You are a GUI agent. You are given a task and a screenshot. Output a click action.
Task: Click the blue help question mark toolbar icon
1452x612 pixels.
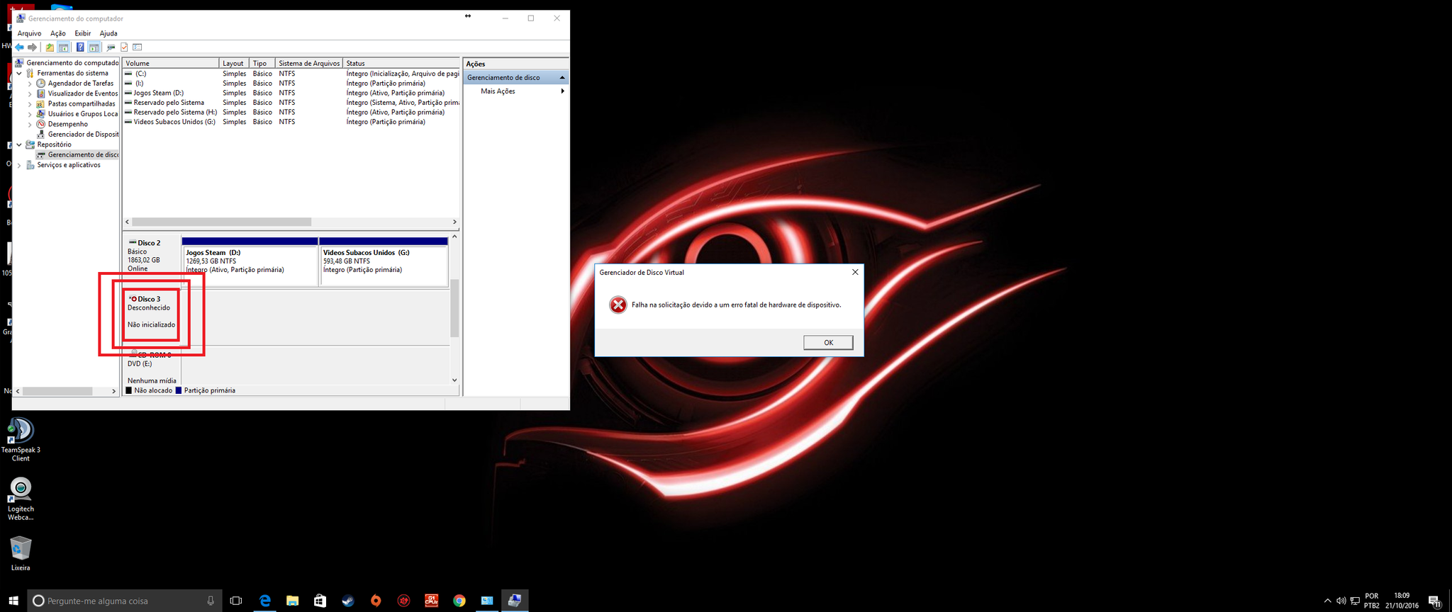pos(80,47)
